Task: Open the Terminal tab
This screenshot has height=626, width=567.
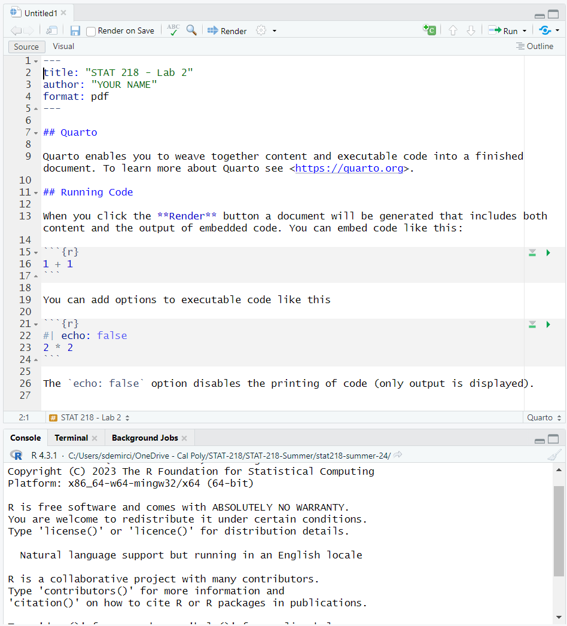Action: tap(71, 438)
